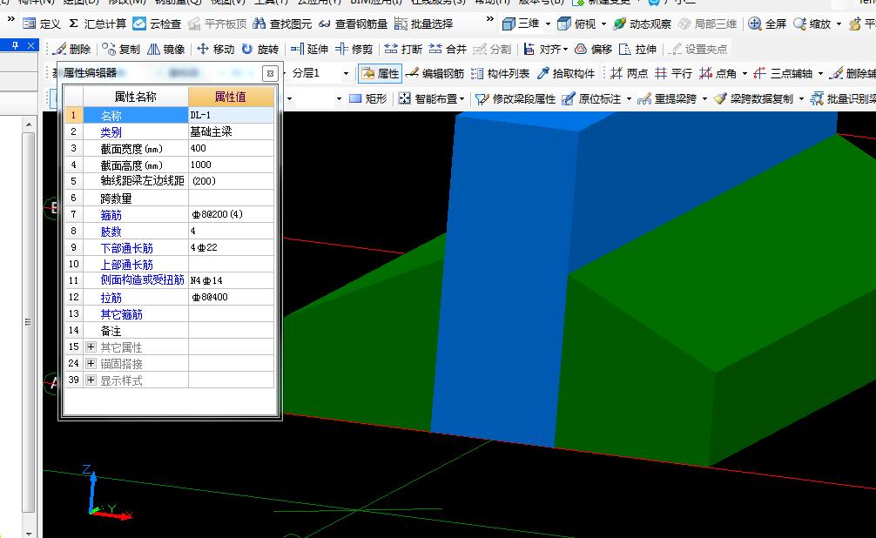The image size is (876, 538).
Task: Expand toolbar overflow chevron before 三维
Action: tap(490, 19)
